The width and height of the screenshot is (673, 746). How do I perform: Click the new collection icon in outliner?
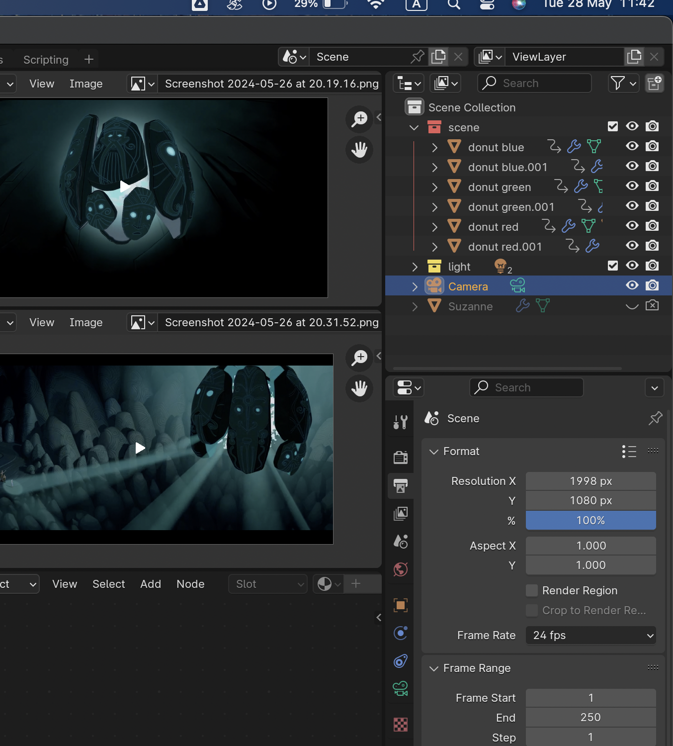click(655, 83)
